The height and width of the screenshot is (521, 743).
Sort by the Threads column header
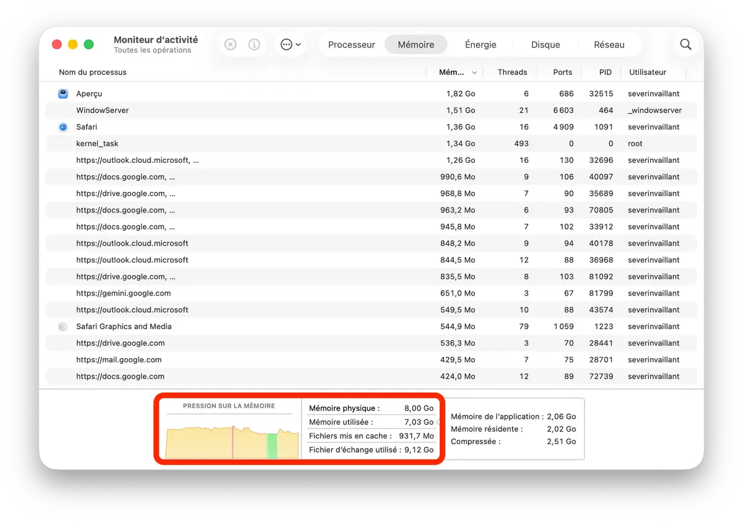point(512,72)
